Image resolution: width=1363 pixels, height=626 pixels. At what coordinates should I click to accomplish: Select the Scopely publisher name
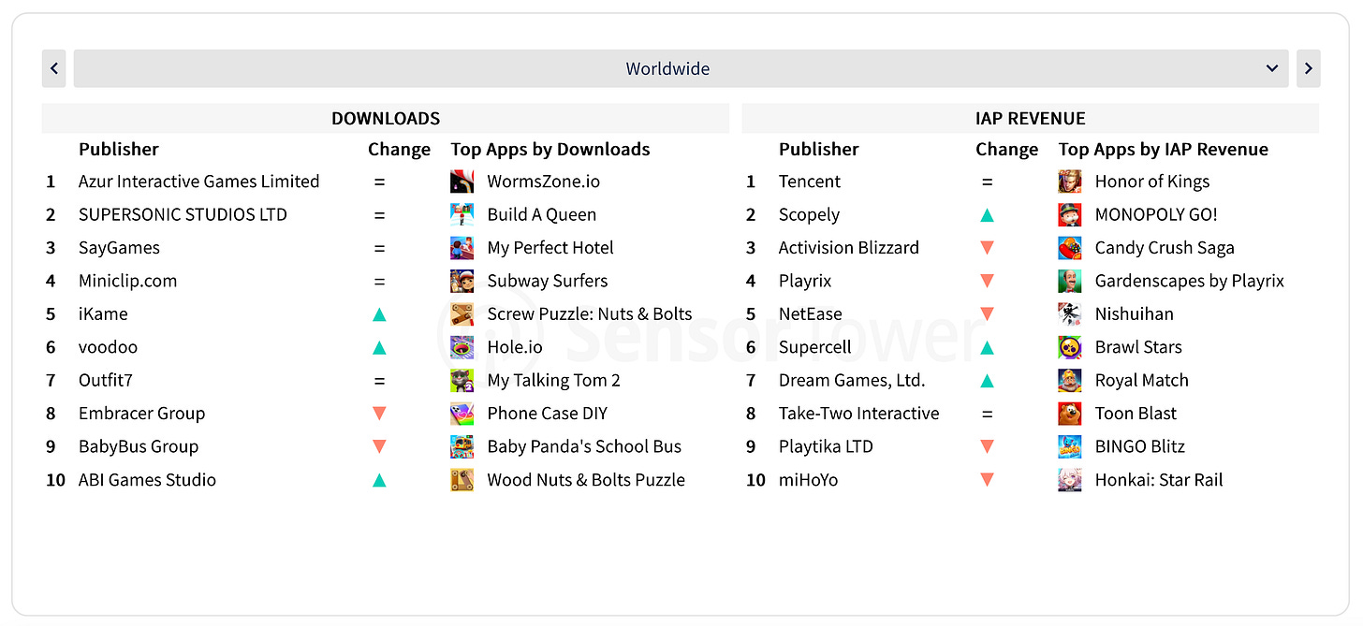(809, 215)
